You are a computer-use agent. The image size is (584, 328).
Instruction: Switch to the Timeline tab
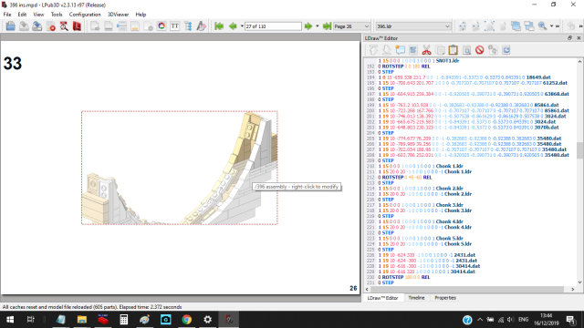click(416, 298)
